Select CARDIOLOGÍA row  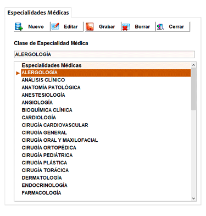(106, 118)
